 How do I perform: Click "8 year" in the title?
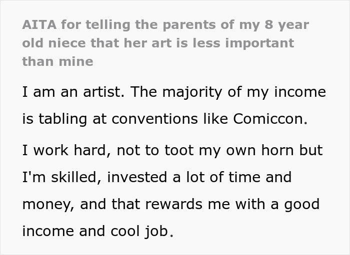[x=287, y=25]
